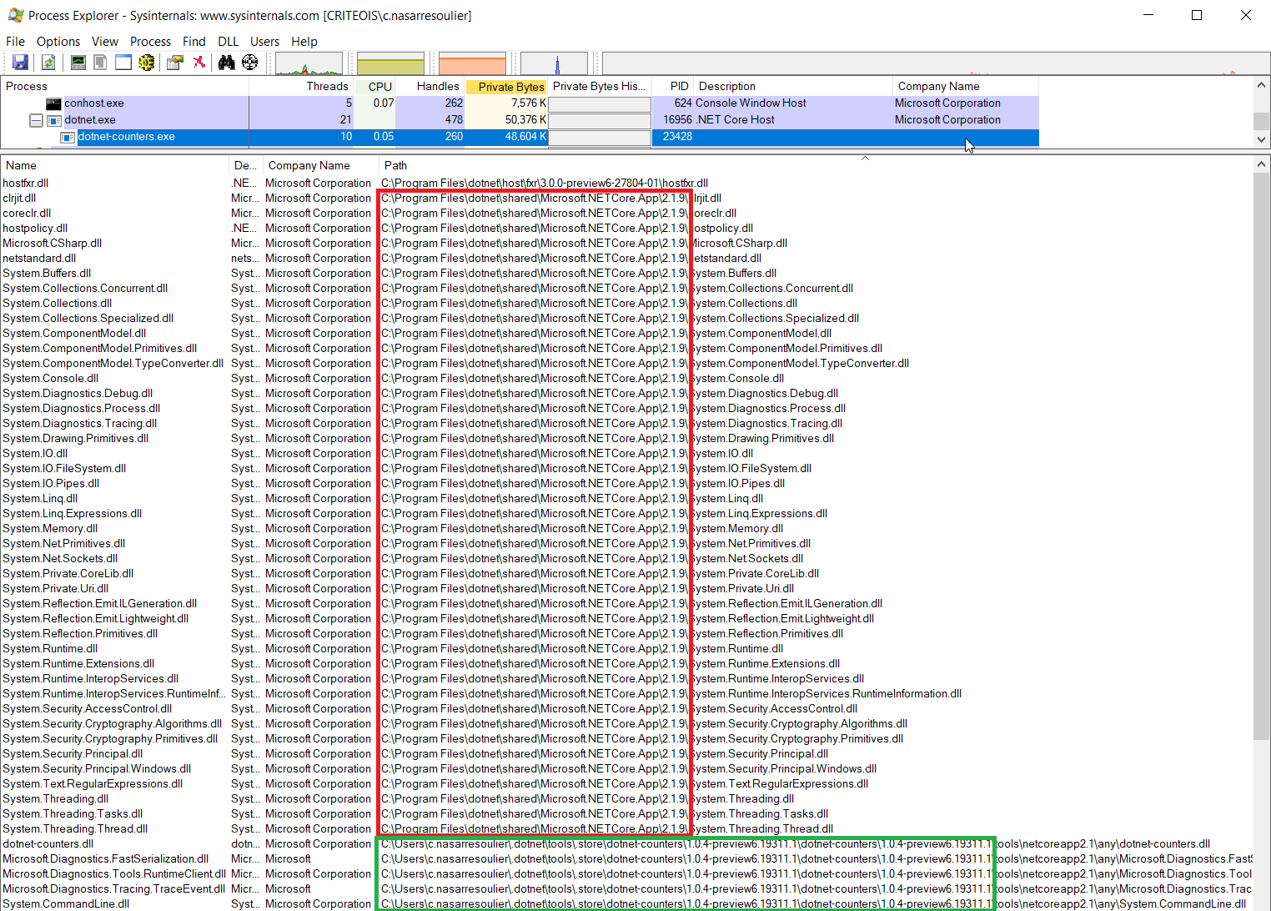Kill the selected process with red X icon

coord(198,62)
